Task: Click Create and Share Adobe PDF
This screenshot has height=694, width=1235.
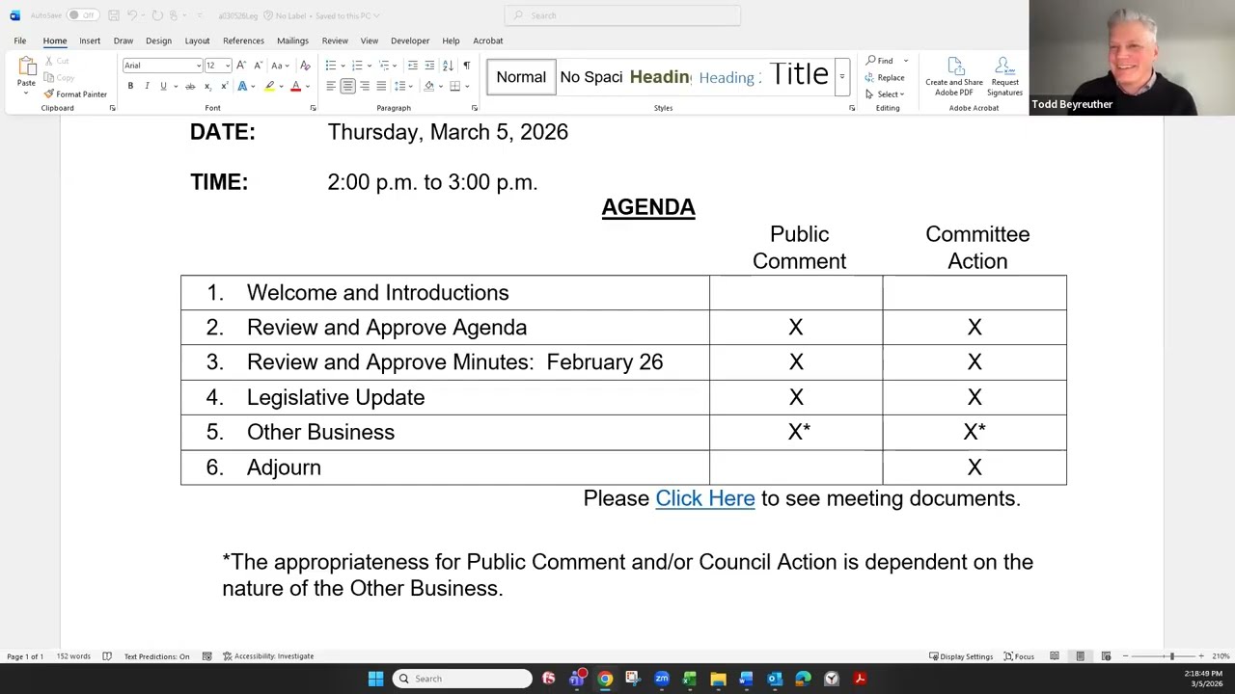Action: click(954, 76)
